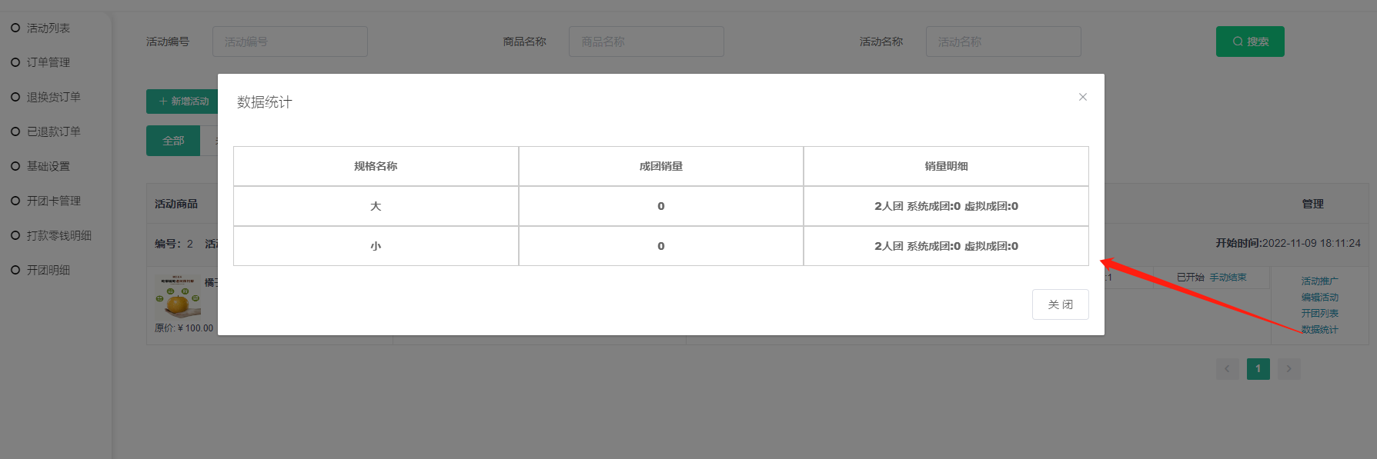Focus the 活动名称 input field
The width and height of the screenshot is (1377, 459).
point(1003,42)
